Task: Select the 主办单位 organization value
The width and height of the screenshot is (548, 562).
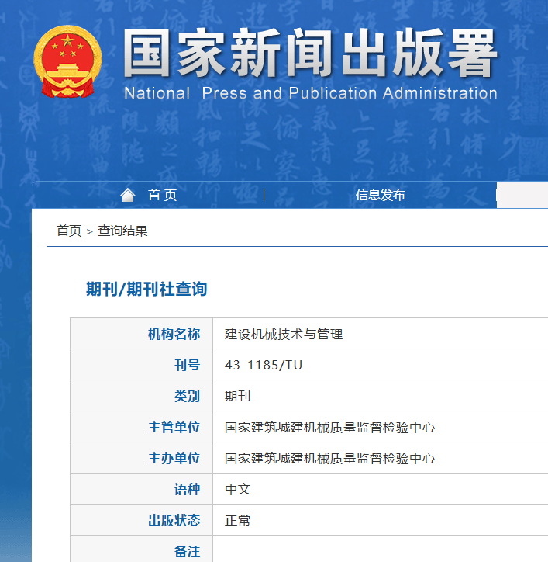Action: click(329, 459)
